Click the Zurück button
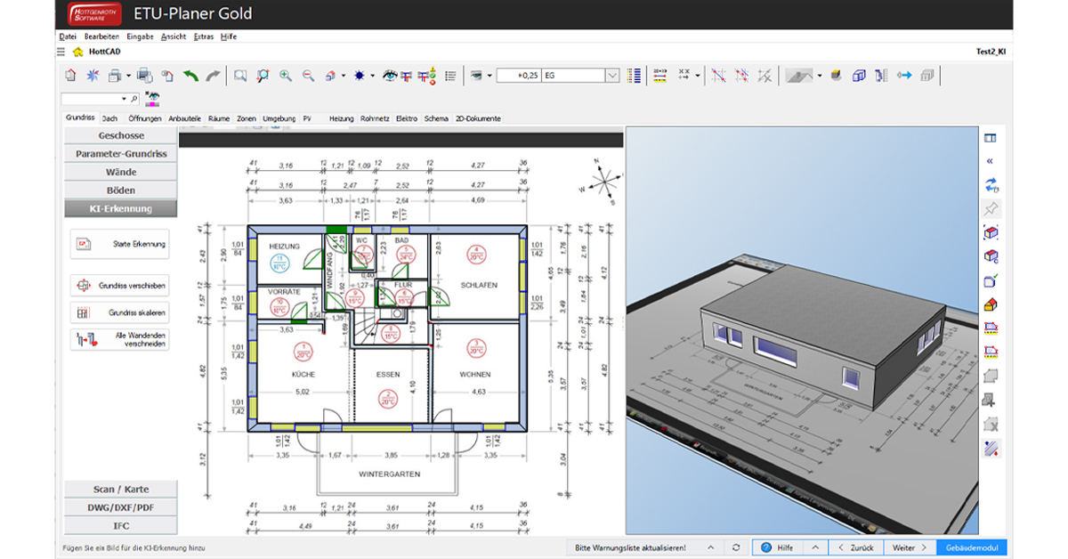Viewport: 1068px width, 559px height. click(855, 547)
